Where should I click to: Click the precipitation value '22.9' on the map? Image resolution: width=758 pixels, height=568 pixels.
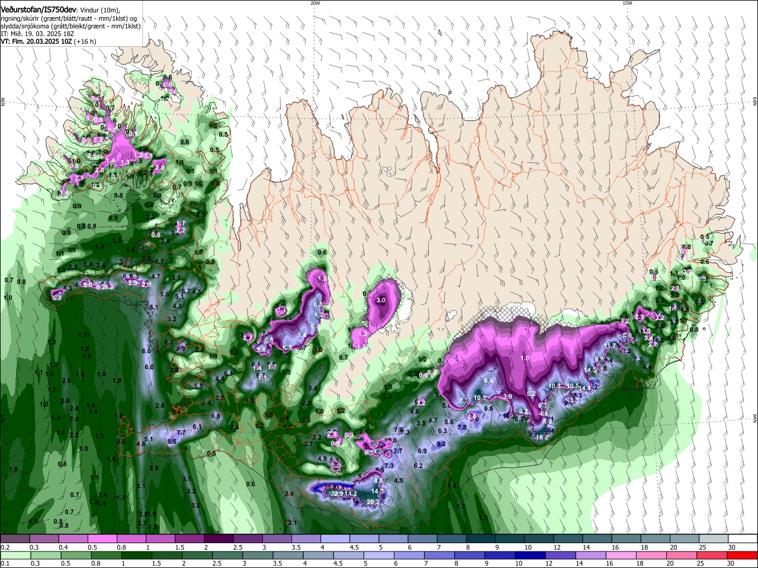pos(338,493)
